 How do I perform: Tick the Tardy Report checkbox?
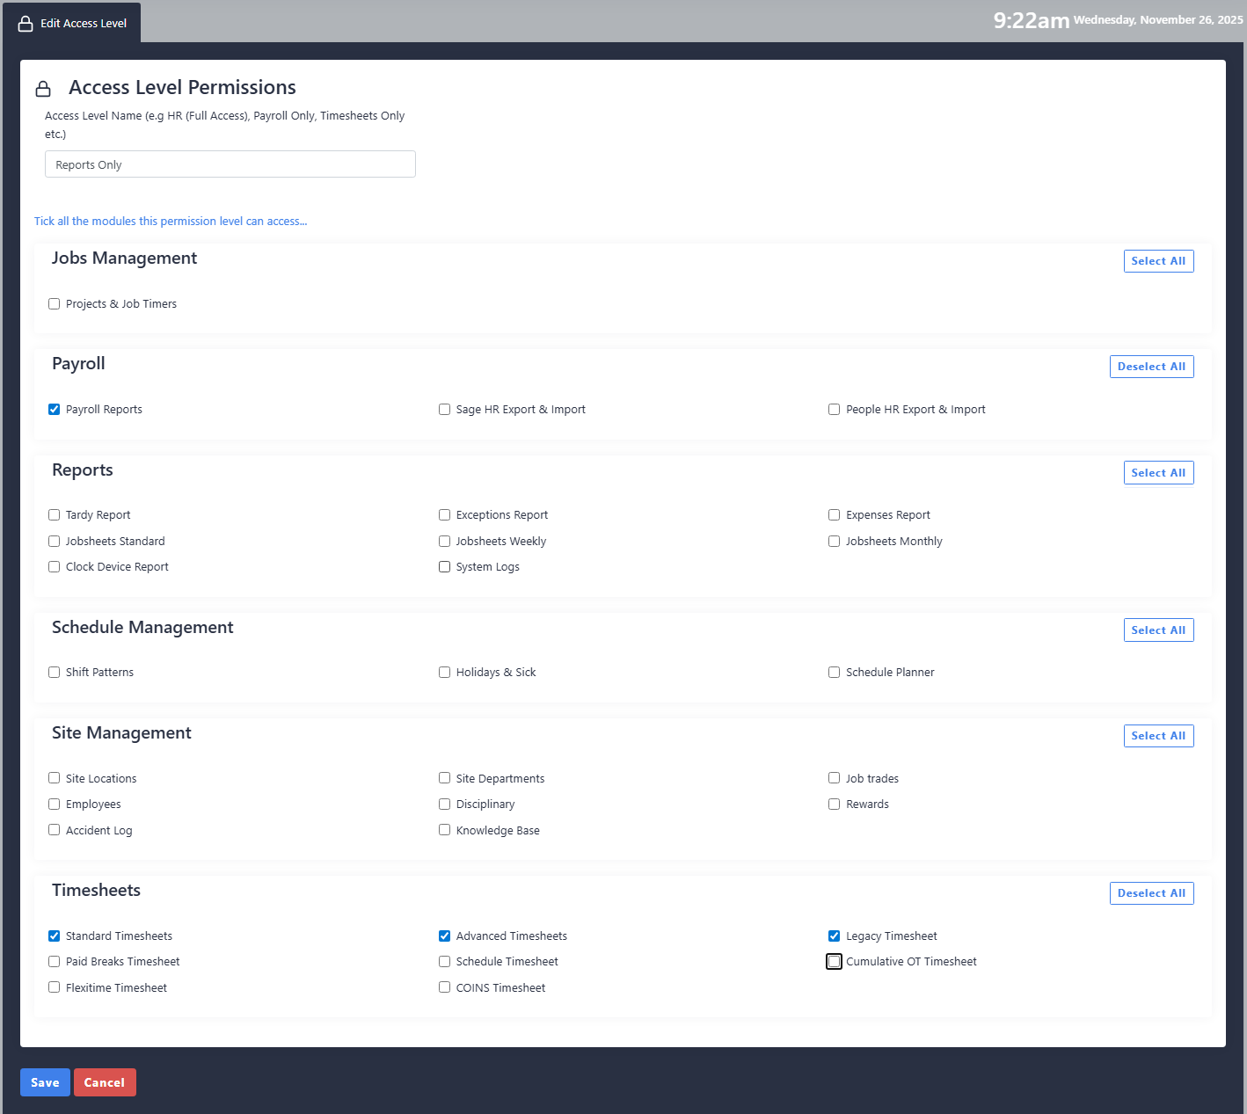55,515
